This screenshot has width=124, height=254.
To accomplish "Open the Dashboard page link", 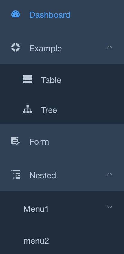I will click(x=62, y=15).
